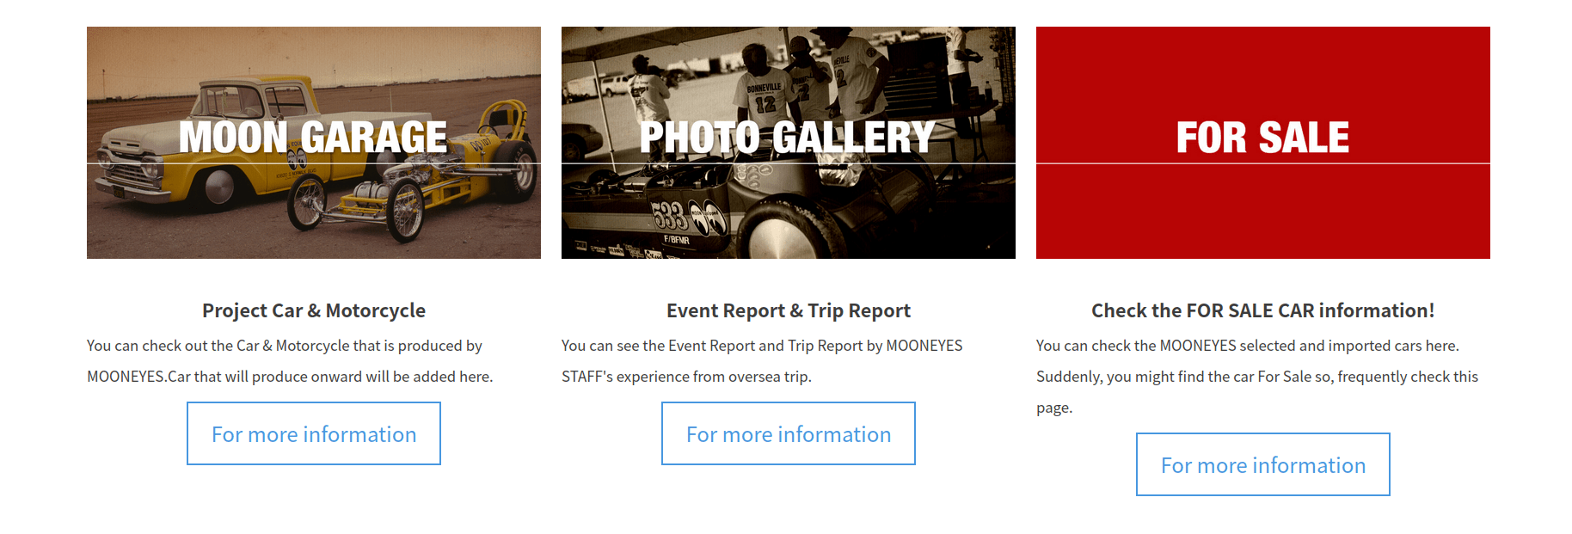Image resolution: width=1572 pixels, height=534 pixels.
Task: Click For more information under FOR SALE CAR information
Action: [1263, 464]
